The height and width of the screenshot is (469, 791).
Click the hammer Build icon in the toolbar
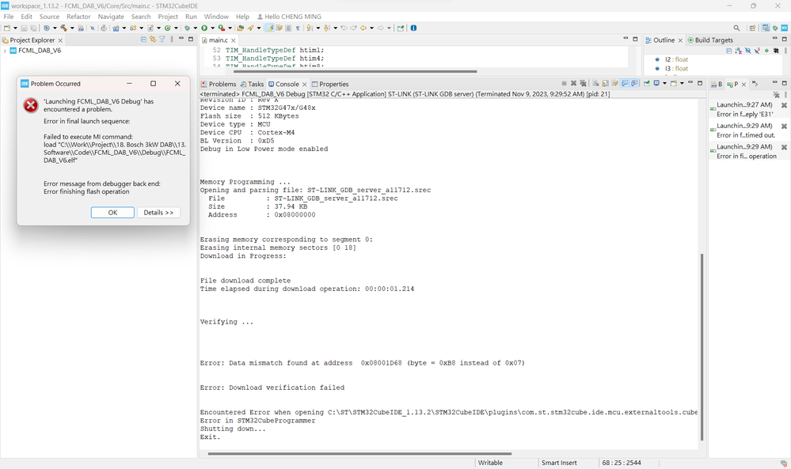tap(63, 28)
